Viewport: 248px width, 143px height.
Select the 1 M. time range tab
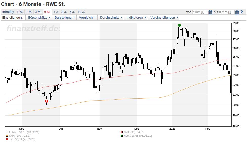click(x=29, y=12)
